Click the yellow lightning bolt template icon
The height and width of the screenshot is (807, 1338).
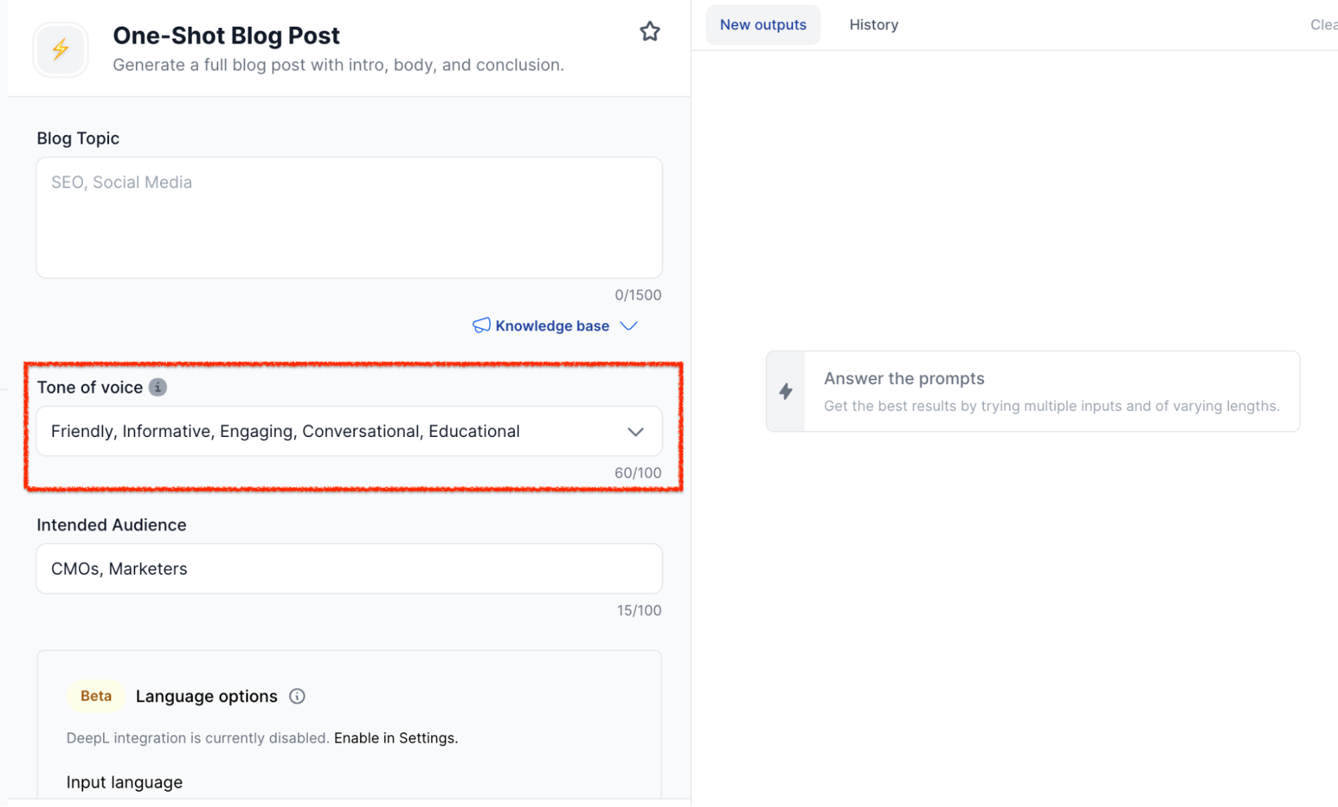click(x=61, y=49)
